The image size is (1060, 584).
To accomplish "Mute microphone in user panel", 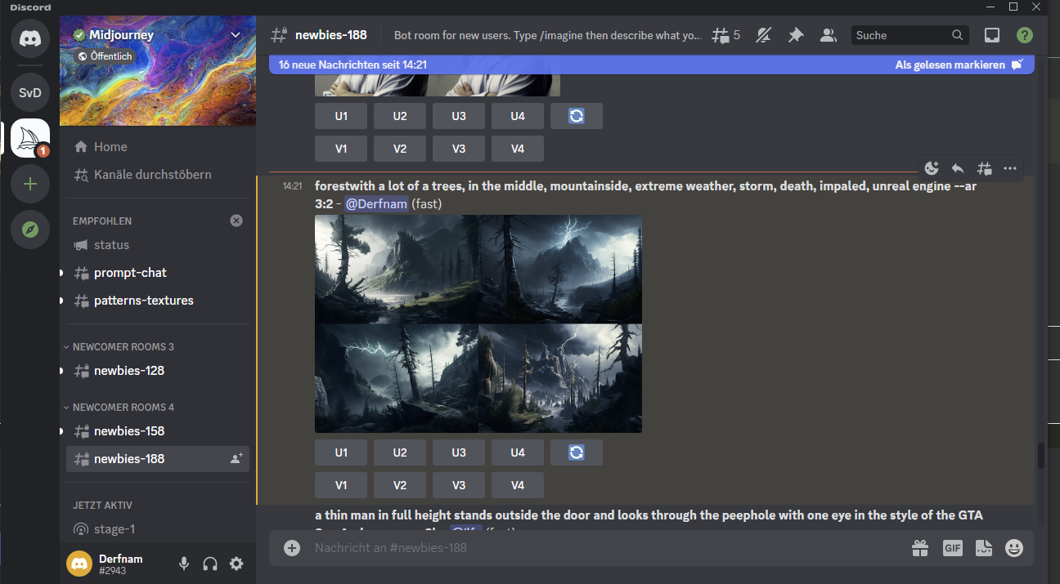I will pyautogui.click(x=184, y=564).
